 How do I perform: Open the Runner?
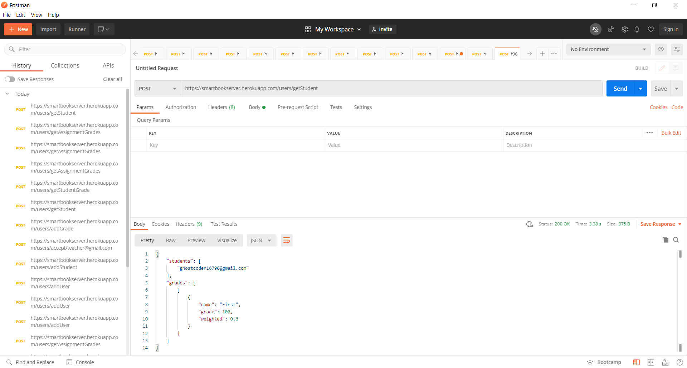[x=77, y=29]
